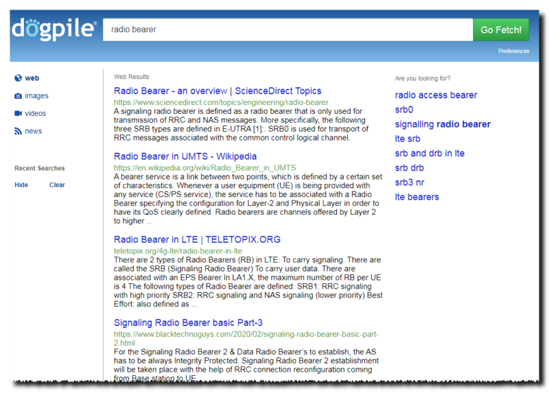Image resolution: width=549 pixels, height=395 pixels.
Task: Click the news feed icon
Action: pos(18,131)
